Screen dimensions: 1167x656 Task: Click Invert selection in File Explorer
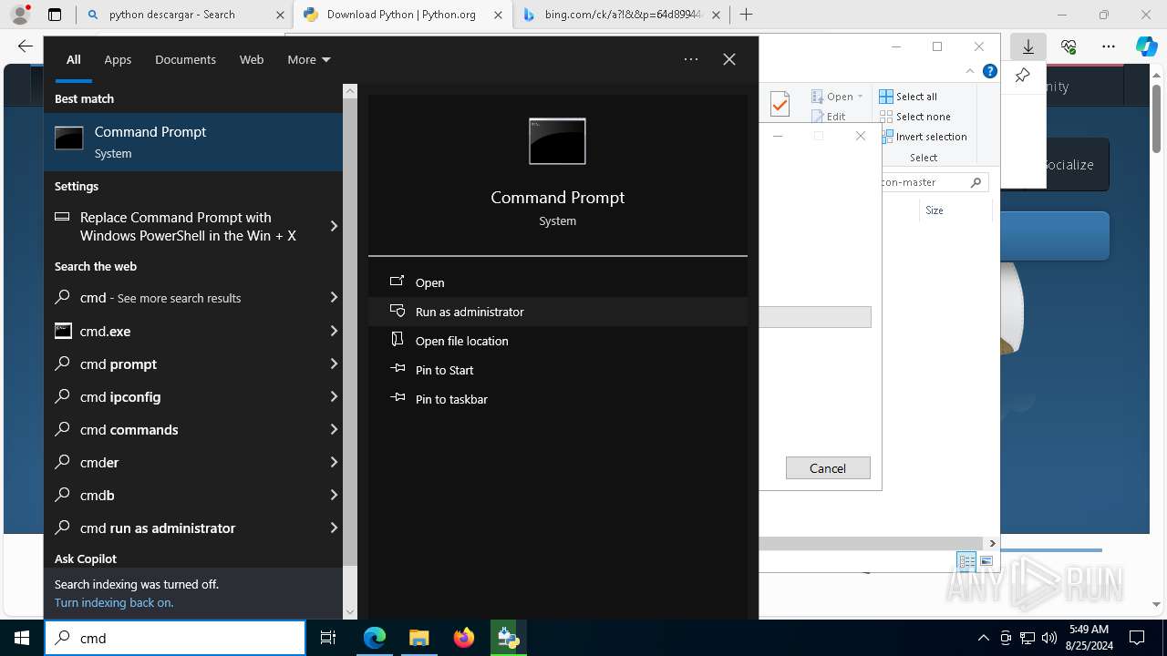click(x=923, y=137)
